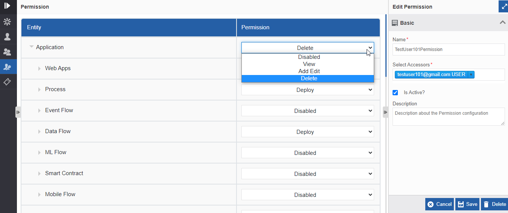
Task: Click the app logo icon in sidebar
Action: click(x=7, y=6)
